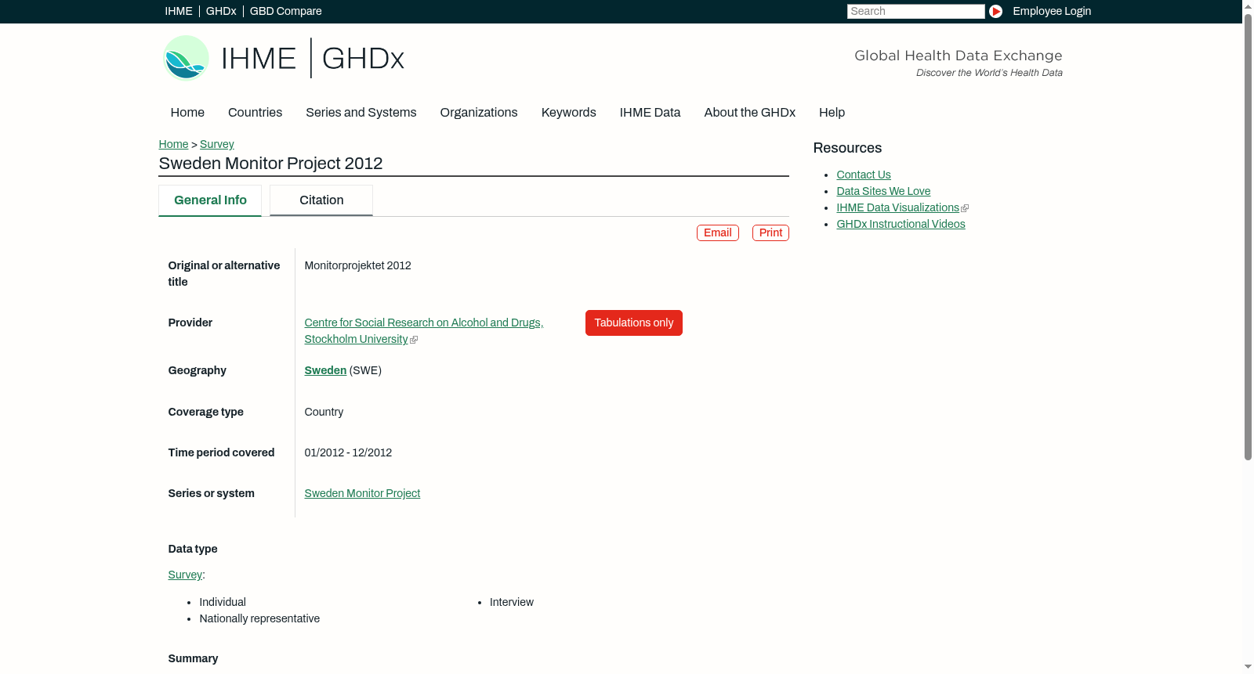Click the red search submit arrow icon
The width and height of the screenshot is (1254, 674).
(x=995, y=11)
